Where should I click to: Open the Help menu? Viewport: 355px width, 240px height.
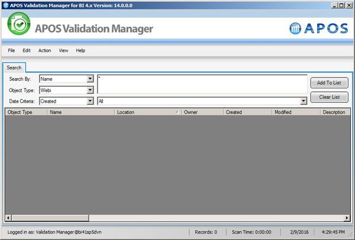pos(80,50)
